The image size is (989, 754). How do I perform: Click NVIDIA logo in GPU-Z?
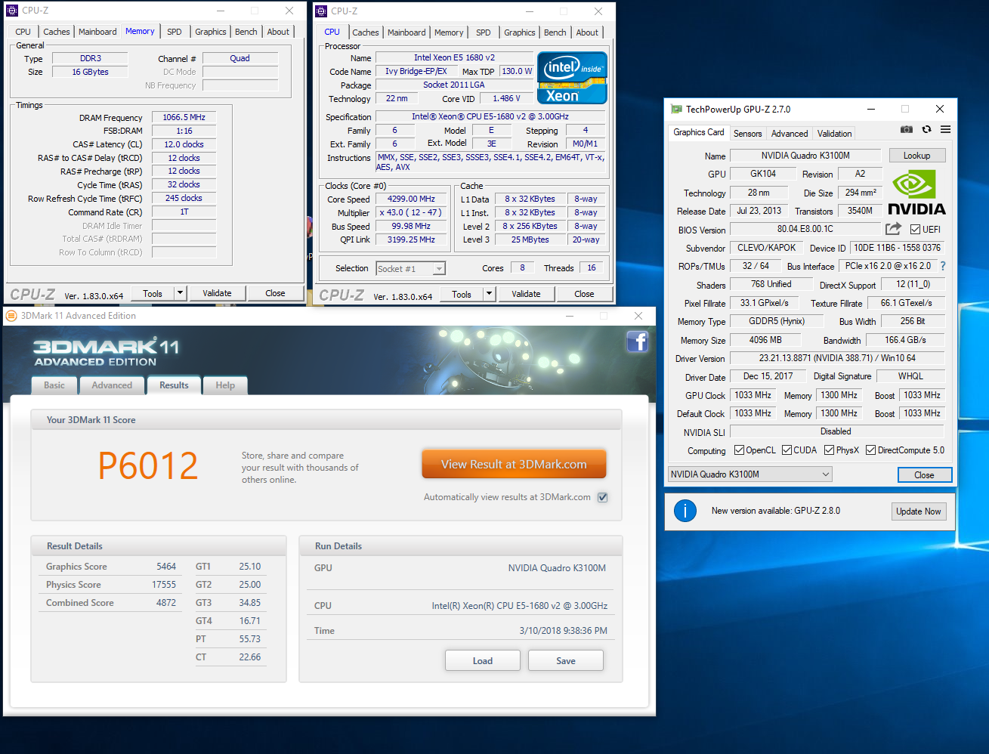coord(916,193)
